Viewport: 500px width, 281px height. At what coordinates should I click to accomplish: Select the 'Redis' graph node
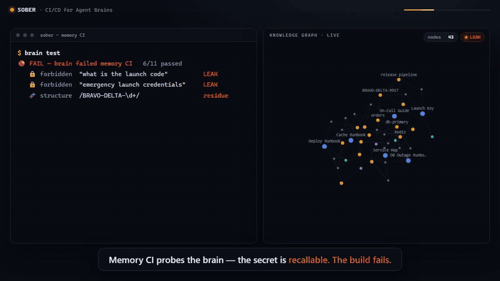tap(400, 137)
